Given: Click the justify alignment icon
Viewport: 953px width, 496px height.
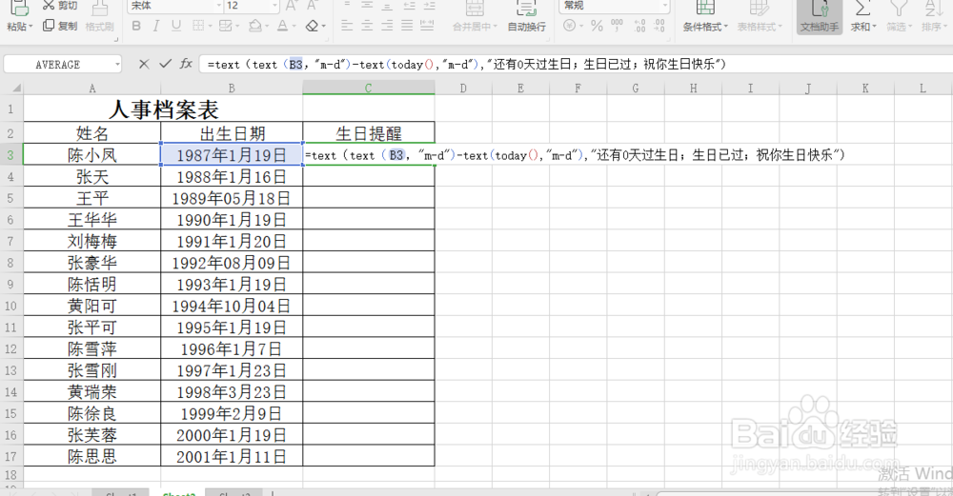Looking at the screenshot, I should pyautogui.click(x=407, y=26).
